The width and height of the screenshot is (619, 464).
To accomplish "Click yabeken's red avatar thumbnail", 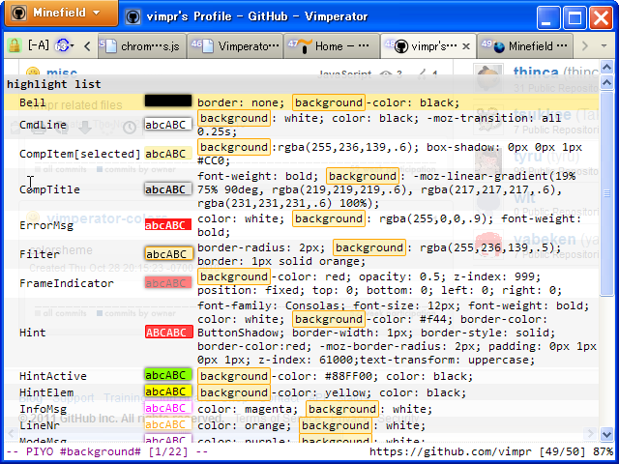I will tap(488, 245).
